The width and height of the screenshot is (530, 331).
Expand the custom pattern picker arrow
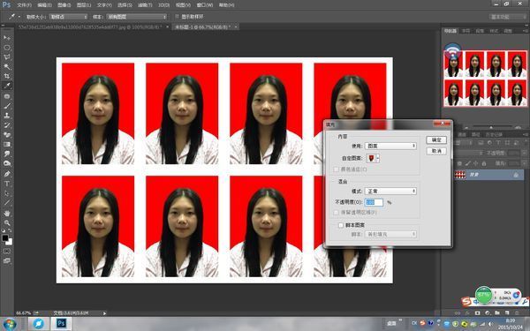(377, 158)
